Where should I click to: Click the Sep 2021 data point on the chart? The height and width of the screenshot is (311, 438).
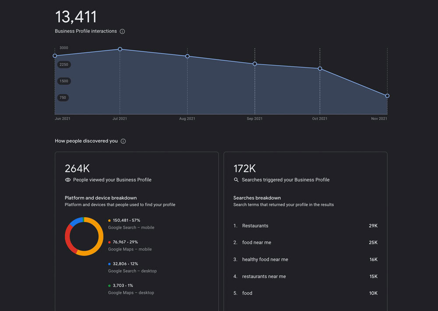254,64
